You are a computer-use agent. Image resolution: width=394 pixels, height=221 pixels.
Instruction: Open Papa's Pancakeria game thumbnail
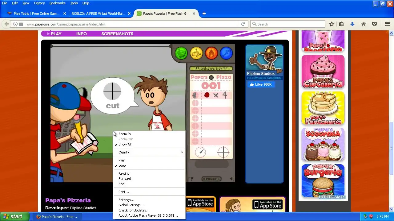[323, 108]
